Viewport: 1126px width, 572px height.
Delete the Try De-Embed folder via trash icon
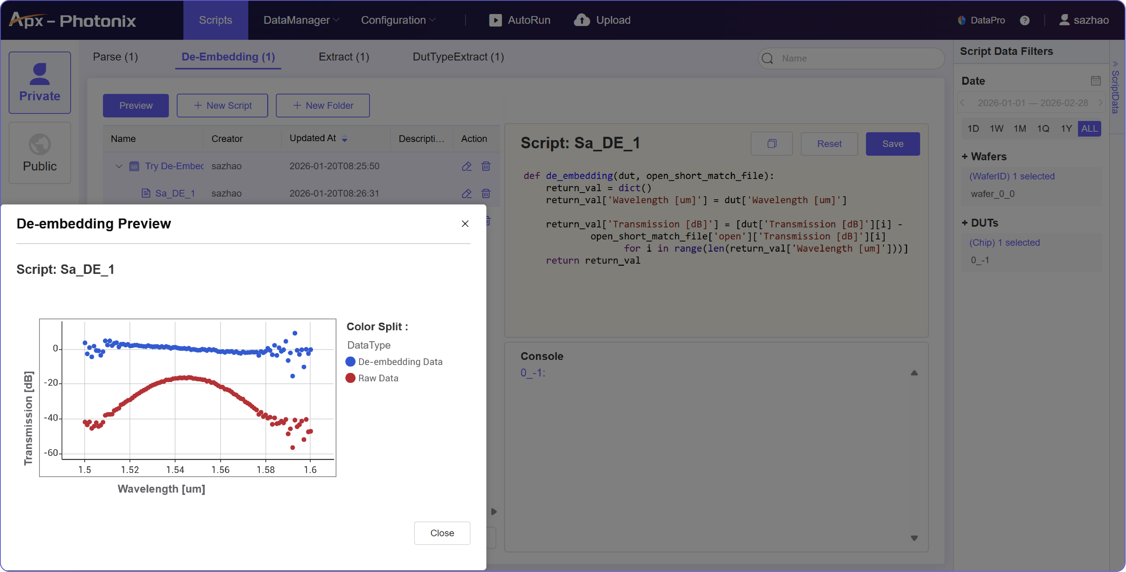pyautogui.click(x=486, y=166)
